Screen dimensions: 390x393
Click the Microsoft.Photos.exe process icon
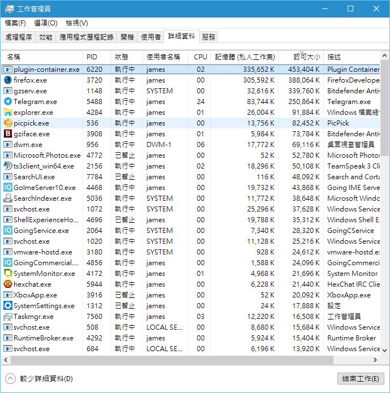(8, 156)
